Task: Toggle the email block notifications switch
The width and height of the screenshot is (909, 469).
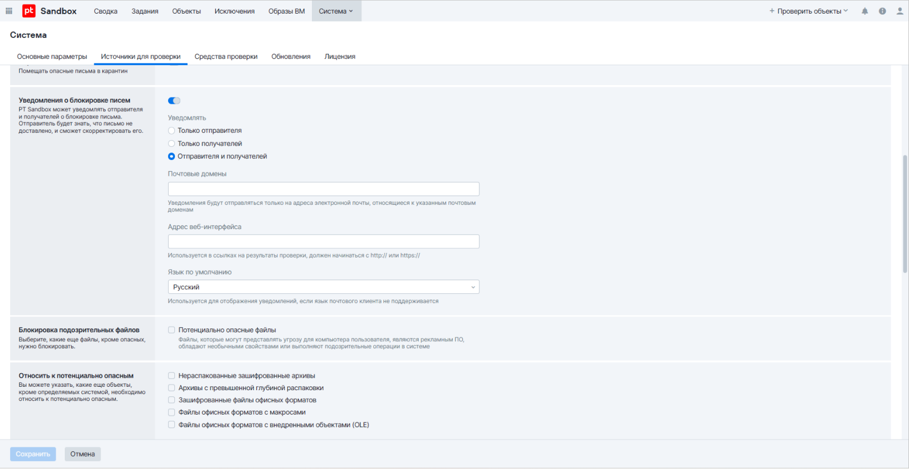Action: (x=174, y=100)
